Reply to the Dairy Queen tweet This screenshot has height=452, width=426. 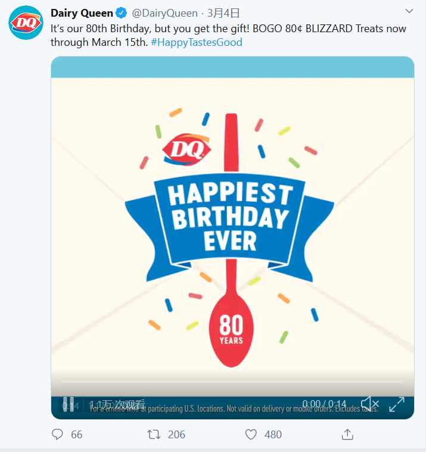coord(58,435)
